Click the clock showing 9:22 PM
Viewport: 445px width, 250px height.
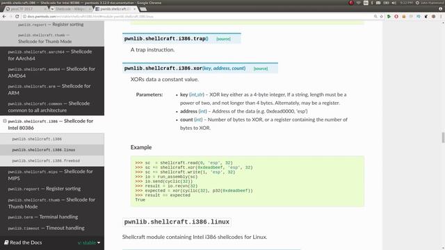(406, 3)
